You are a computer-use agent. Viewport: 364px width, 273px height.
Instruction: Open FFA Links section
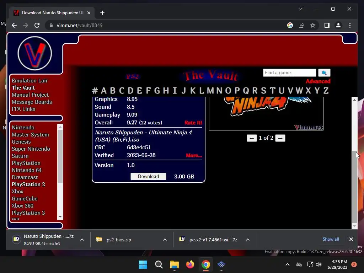(x=23, y=109)
